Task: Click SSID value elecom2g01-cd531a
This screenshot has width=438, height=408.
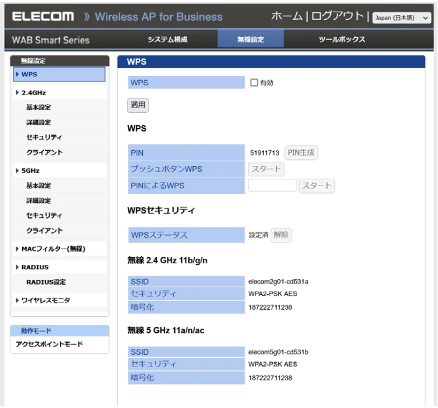Action: [278, 282]
